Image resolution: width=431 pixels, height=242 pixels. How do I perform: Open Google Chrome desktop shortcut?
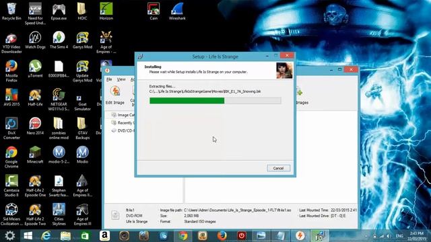(11, 157)
